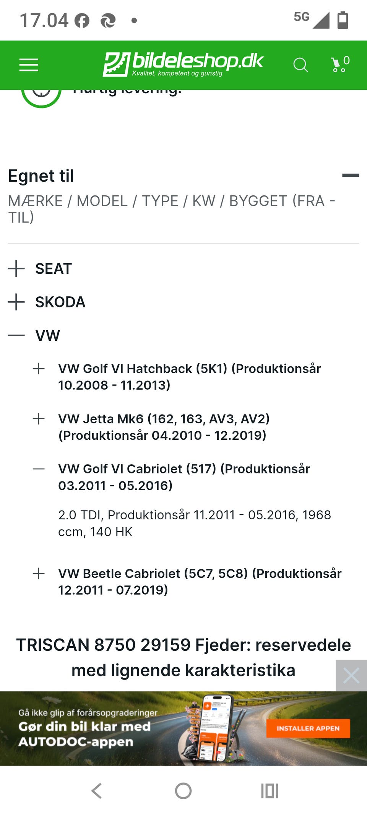Tap the AUTODOC app banner image
Screen dimensions: 367x816
(x=183, y=728)
